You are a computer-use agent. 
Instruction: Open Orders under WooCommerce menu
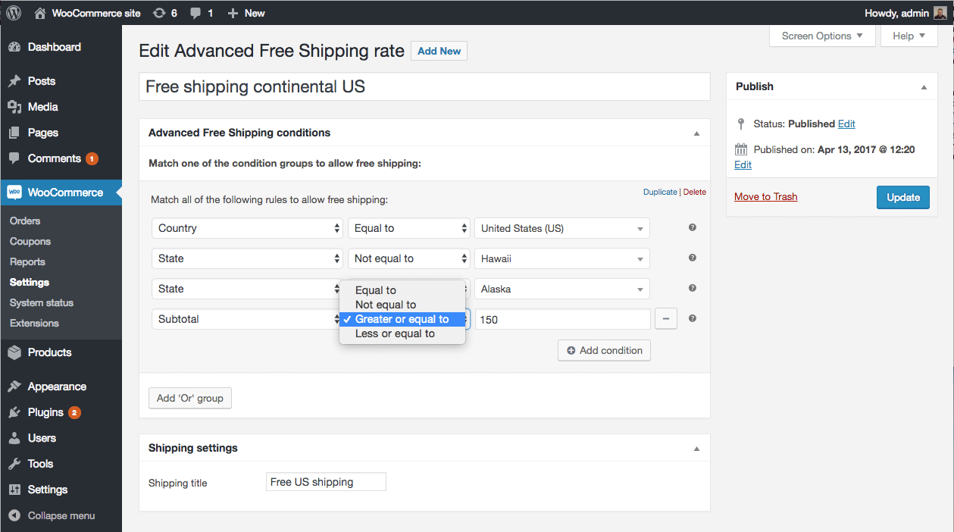25,221
